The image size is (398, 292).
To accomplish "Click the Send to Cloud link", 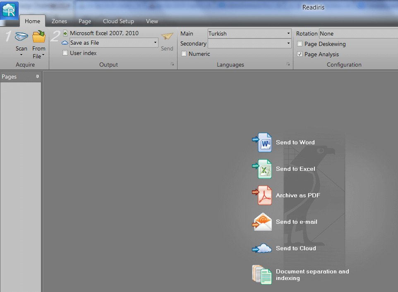I will pyautogui.click(x=296, y=248).
